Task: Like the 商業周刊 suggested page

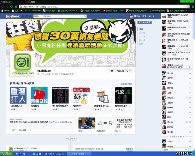Action: (76, 109)
